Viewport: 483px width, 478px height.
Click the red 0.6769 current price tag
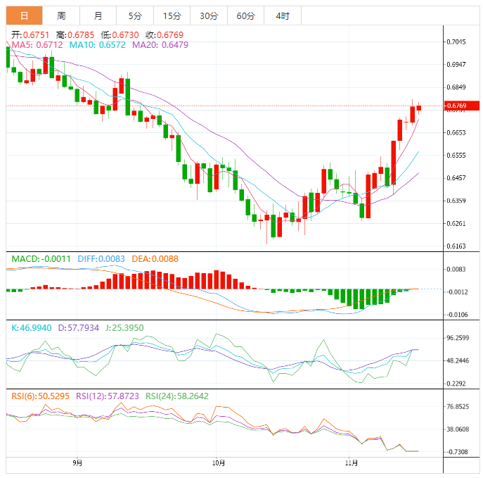pos(462,106)
